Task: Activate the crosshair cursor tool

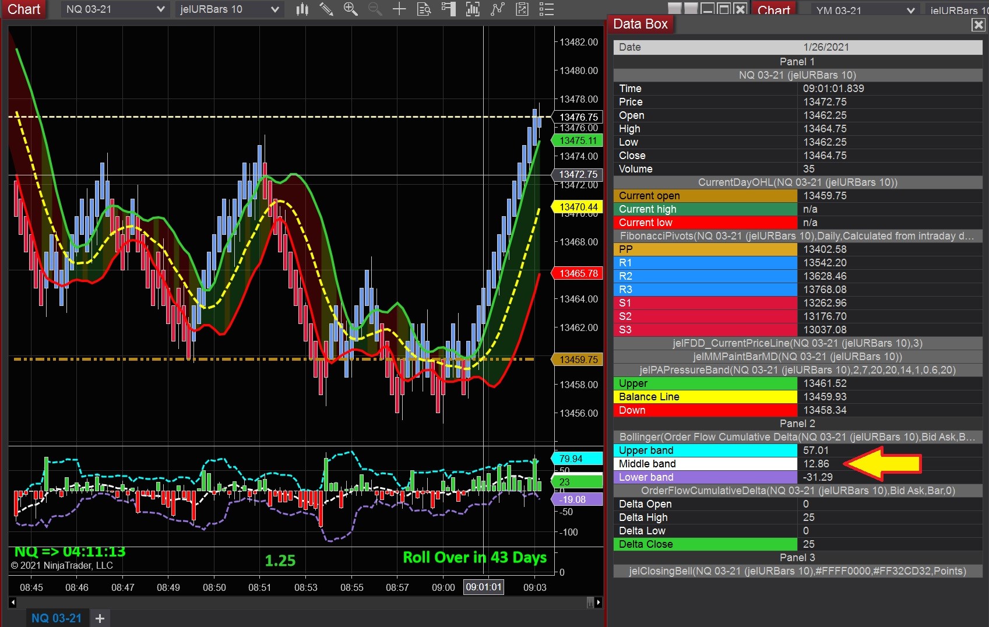Action: click(399, 9)
